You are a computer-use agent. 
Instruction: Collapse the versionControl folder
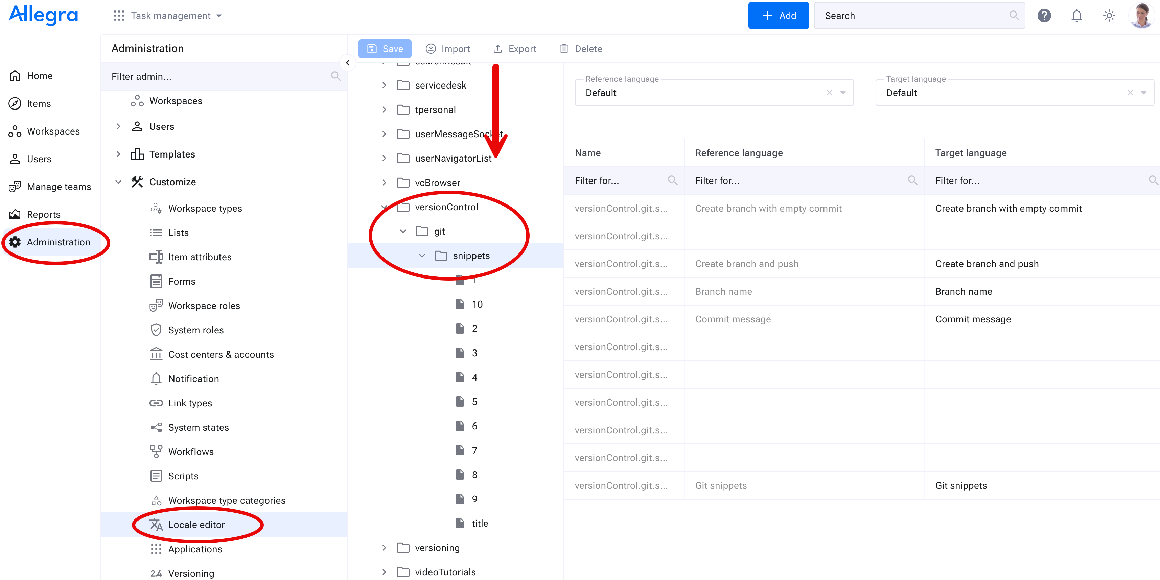384,207
